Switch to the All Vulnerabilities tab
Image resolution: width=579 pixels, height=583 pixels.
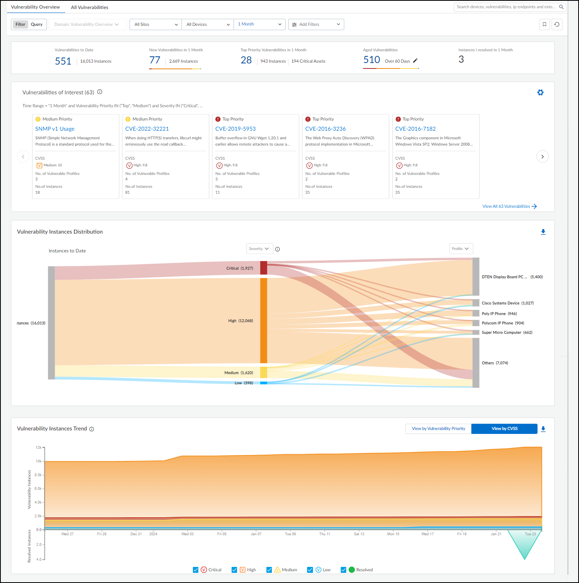[90, 7]
